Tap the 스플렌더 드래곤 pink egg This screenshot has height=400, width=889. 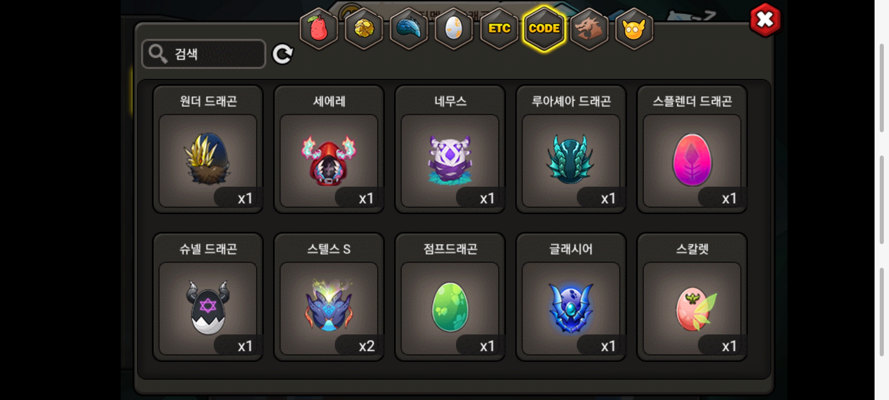[692, 149]
